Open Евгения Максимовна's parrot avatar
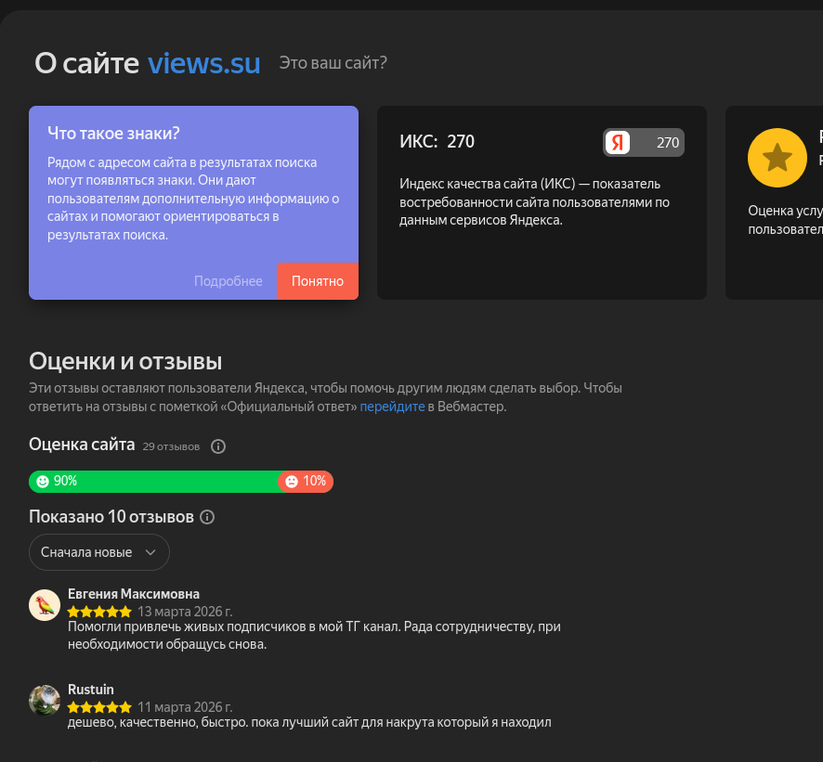823x762 pixels. coord(45,605)
